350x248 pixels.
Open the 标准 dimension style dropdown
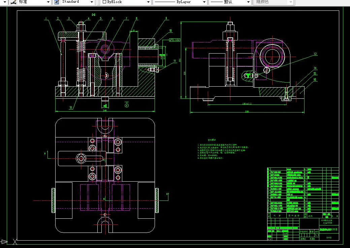(x=48, y=2)
